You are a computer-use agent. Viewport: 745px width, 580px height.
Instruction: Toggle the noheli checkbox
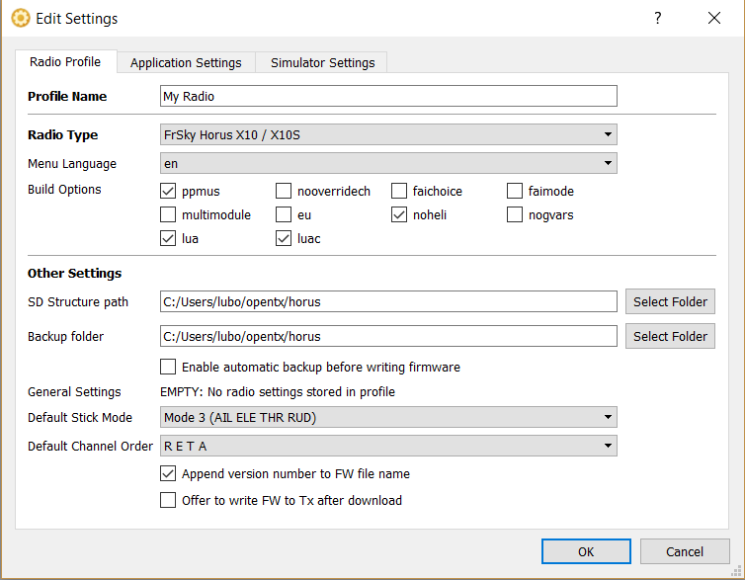pyautogui.click(x=399, y=214)
